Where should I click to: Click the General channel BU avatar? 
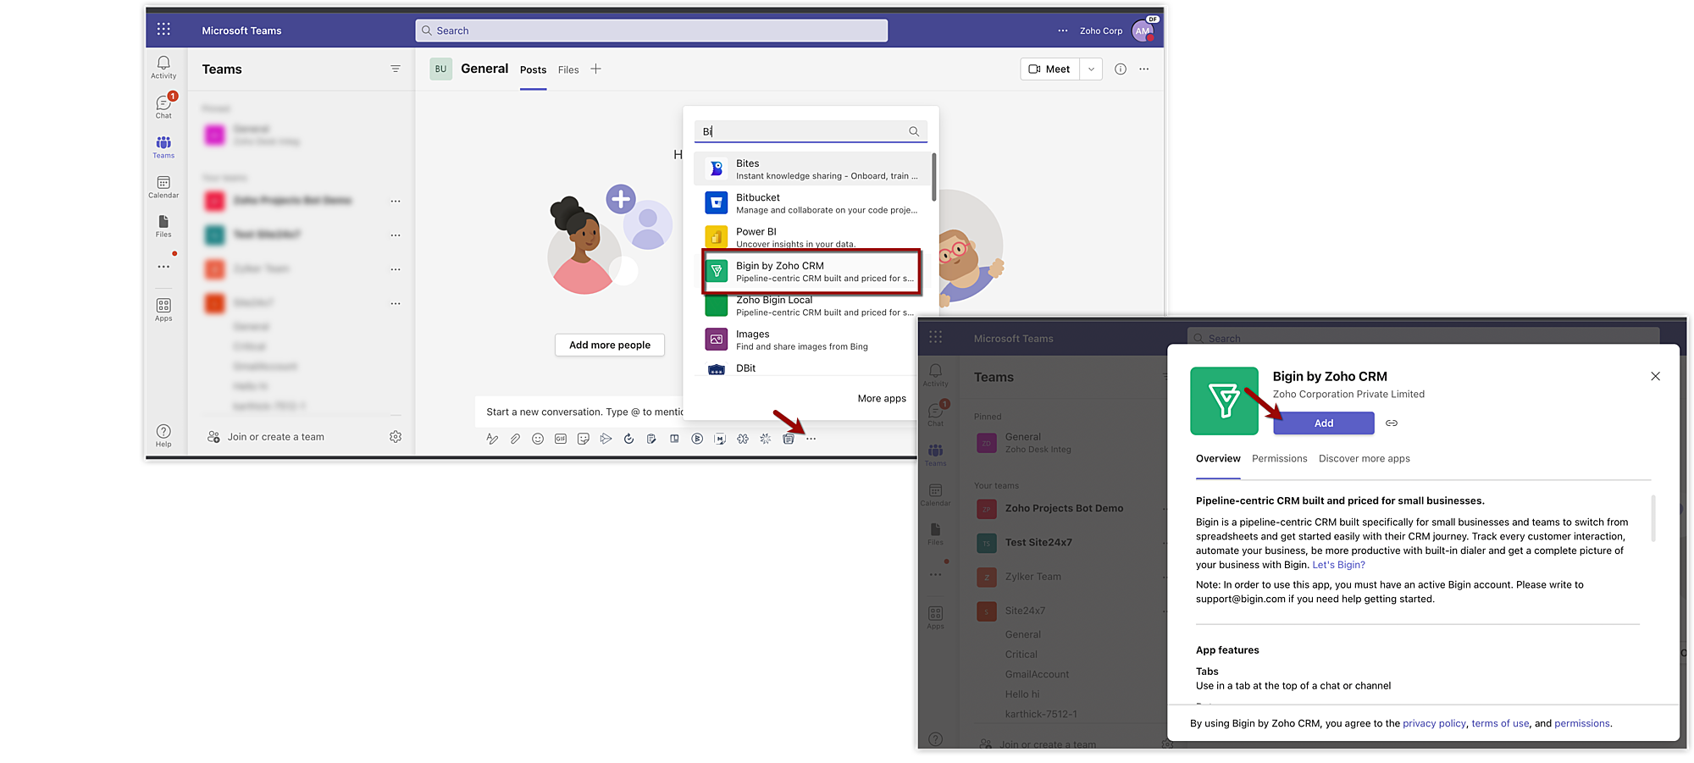[x=440, y=69]
